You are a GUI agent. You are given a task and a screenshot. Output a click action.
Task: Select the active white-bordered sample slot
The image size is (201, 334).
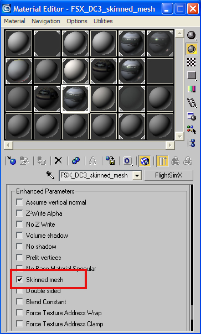(x=75, y=98)
